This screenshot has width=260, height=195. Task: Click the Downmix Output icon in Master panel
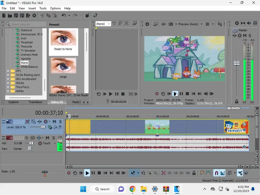tap(243, 23)
